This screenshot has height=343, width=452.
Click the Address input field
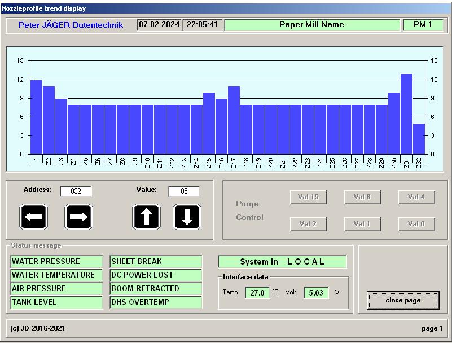point(76,191)
